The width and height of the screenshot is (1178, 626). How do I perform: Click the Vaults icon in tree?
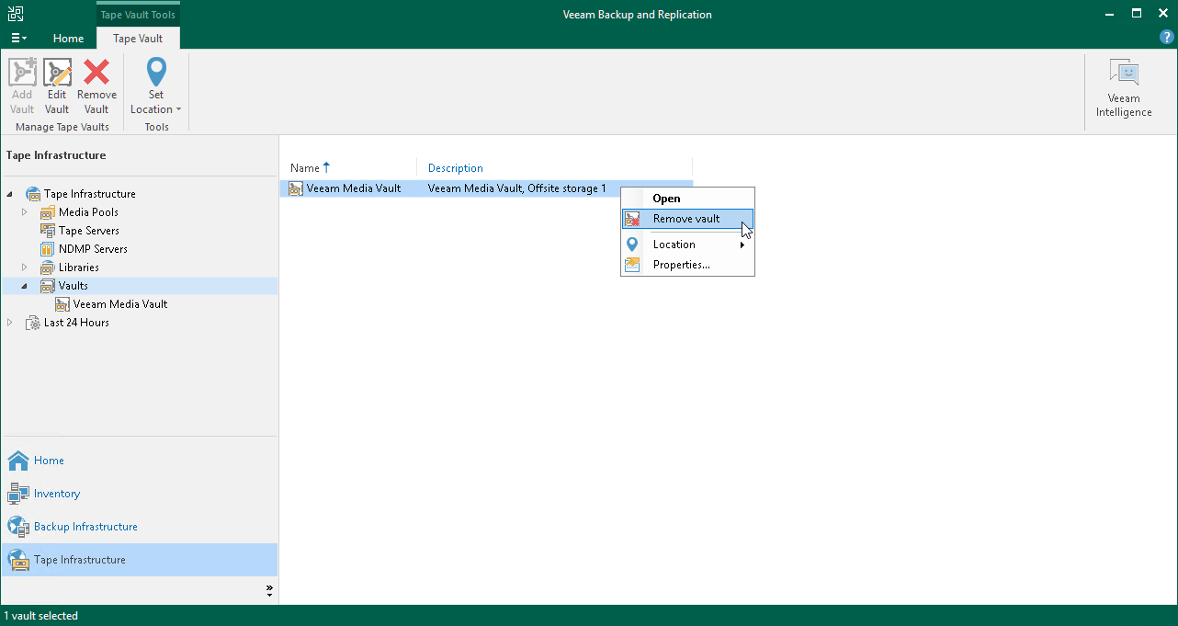[48, 286]
